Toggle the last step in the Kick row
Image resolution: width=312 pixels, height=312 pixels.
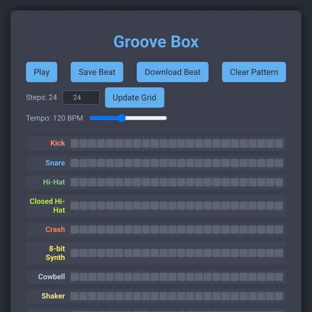[x=279, y=144]
